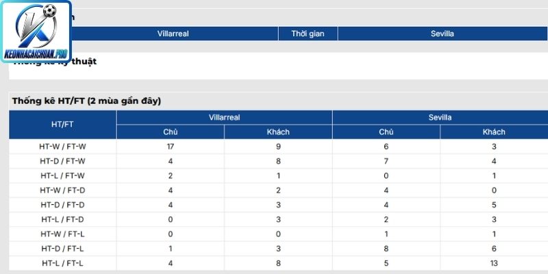
Task: Select the Sevilla group header in HT/FT table
Action: click(x=440, y=117)
